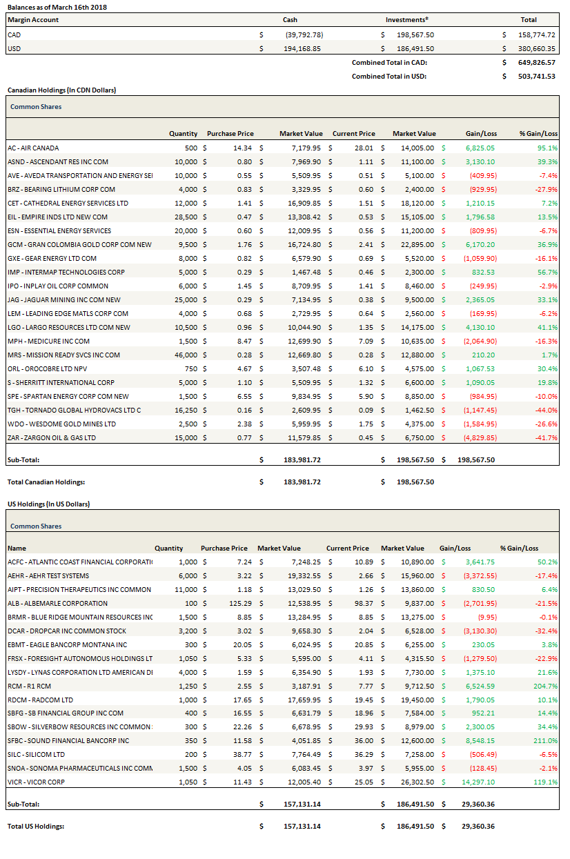Click the Investments* column header
The image size is (570, 859).
click(x=406, y=20)
